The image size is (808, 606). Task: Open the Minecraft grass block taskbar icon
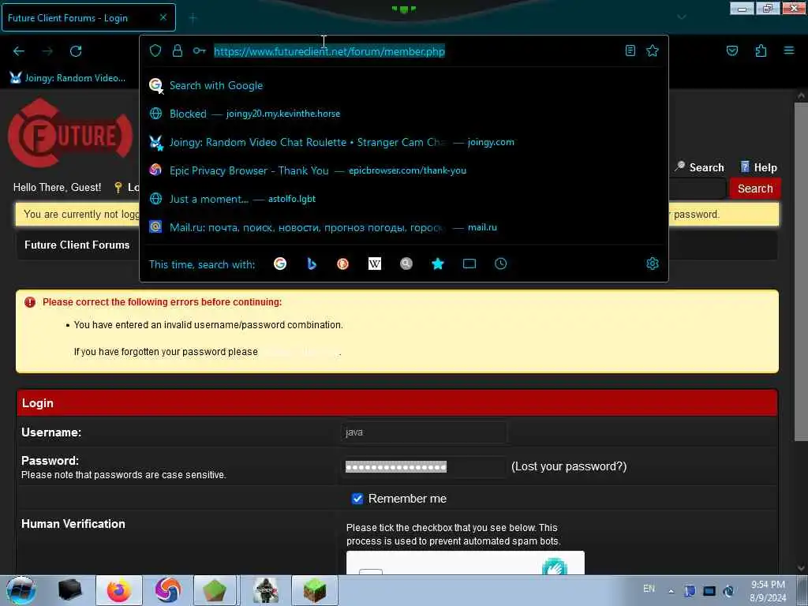point(315,590)
